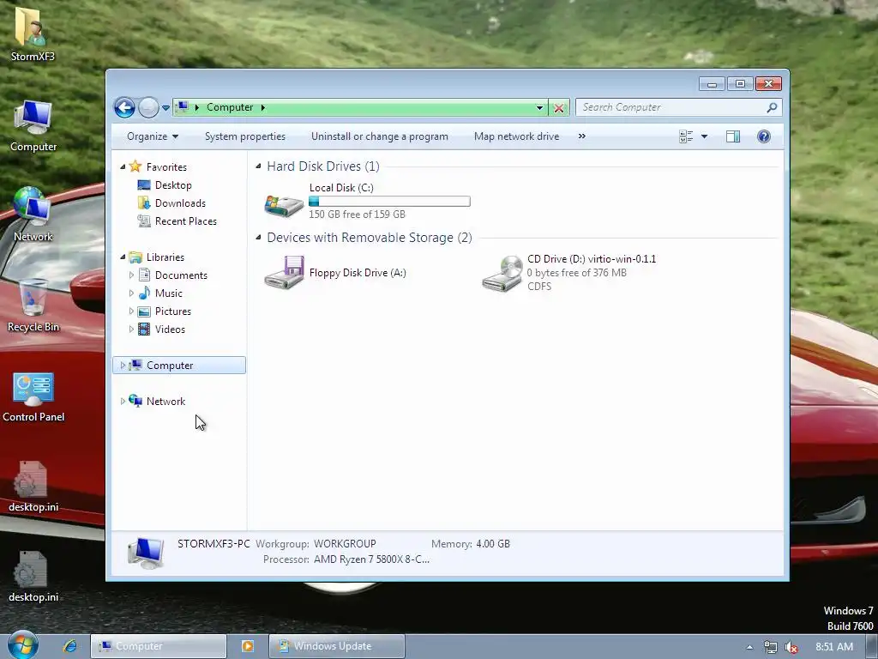Open the address bar history dropdown
Viewport: 878px width, 659px height.
coord(539,107)
